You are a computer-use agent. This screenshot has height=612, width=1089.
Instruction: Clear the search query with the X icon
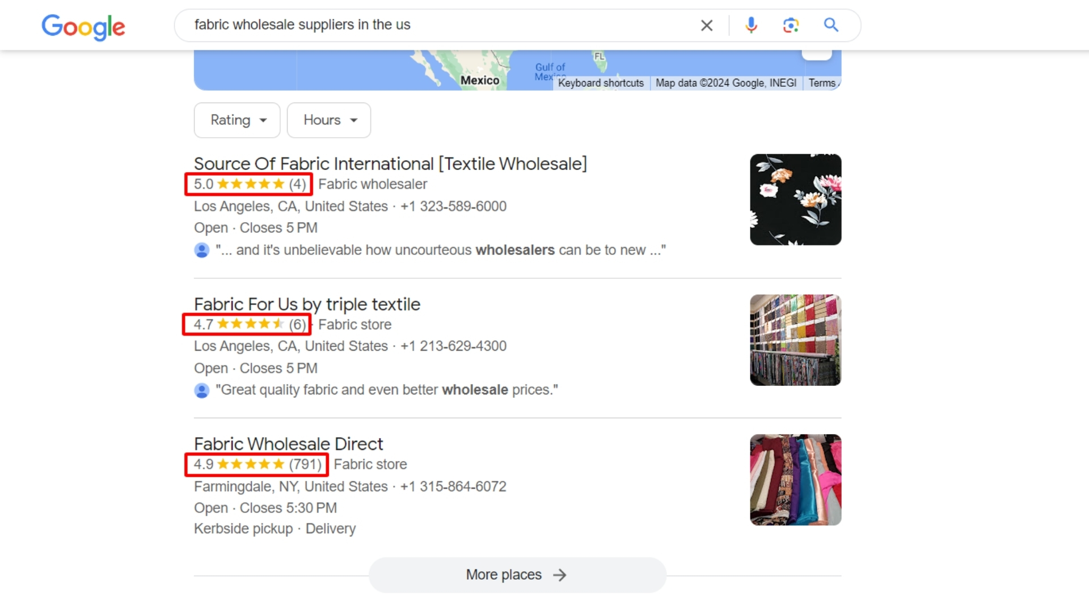(x=706, y=25)
